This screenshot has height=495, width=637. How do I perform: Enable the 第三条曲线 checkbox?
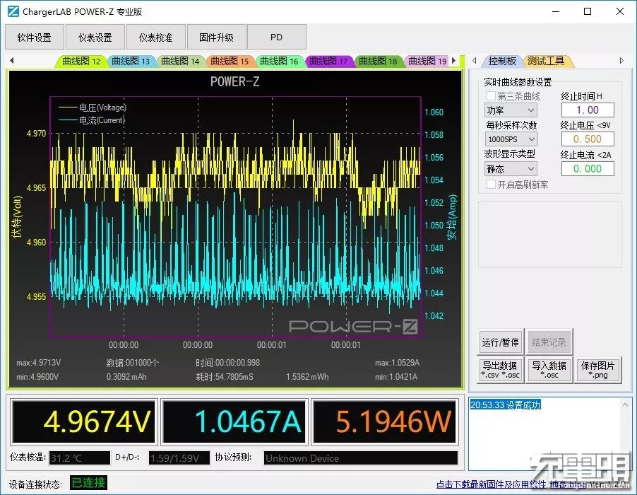[491, 96]
